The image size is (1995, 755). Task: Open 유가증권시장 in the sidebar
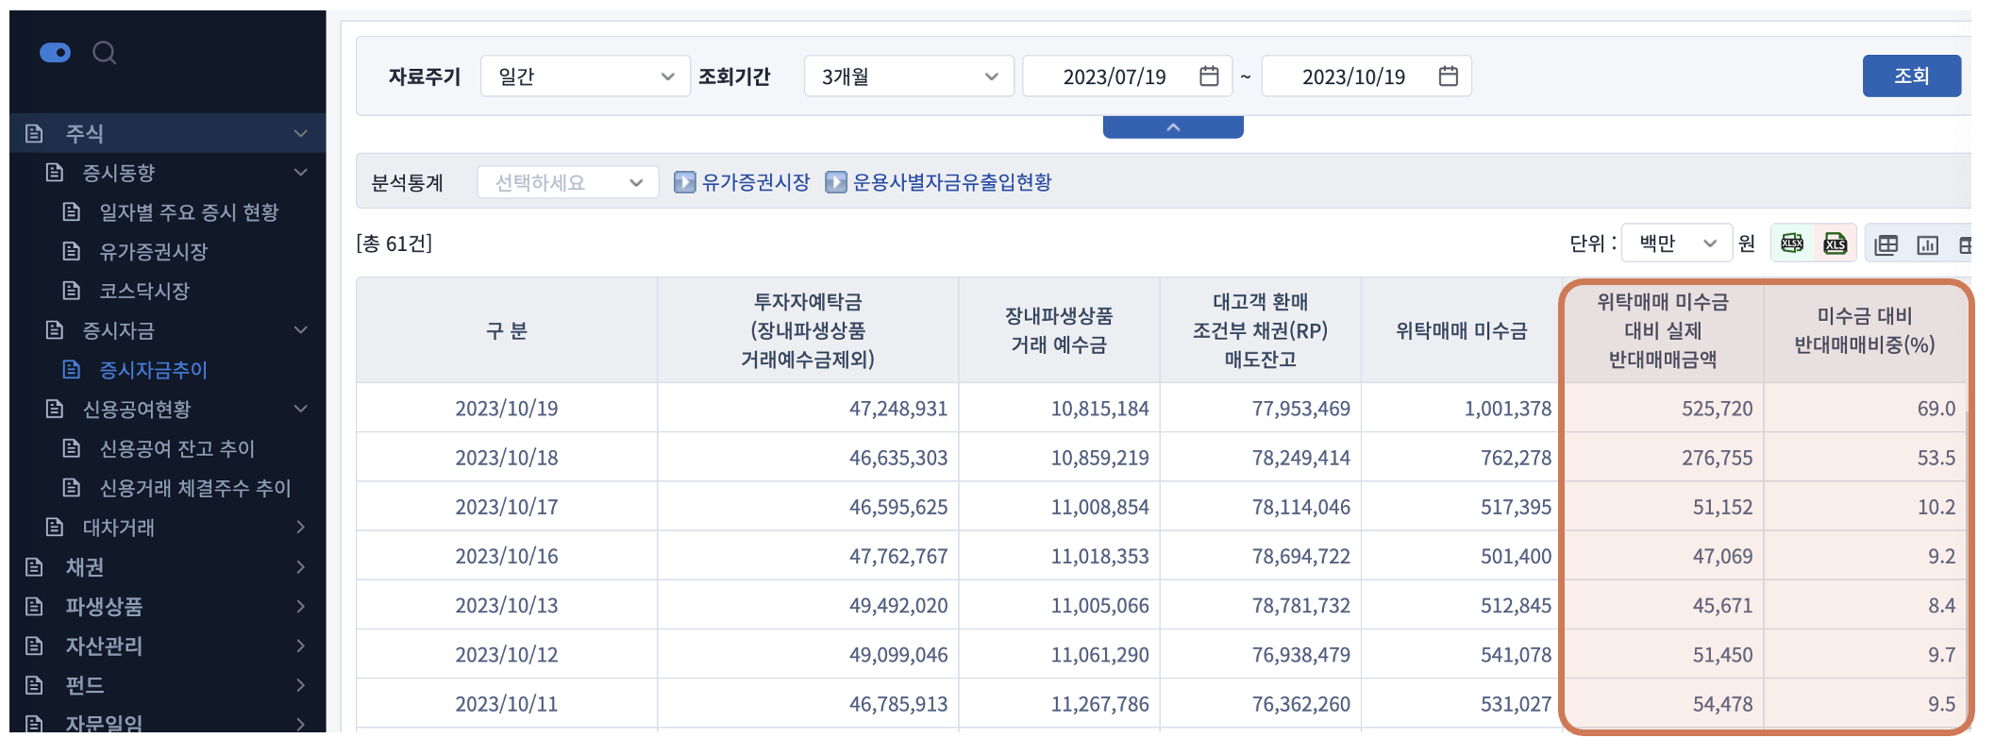(154, 251)
